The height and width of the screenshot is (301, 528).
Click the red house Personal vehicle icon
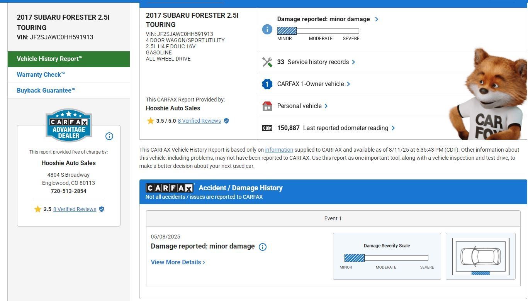click(267, 106)
